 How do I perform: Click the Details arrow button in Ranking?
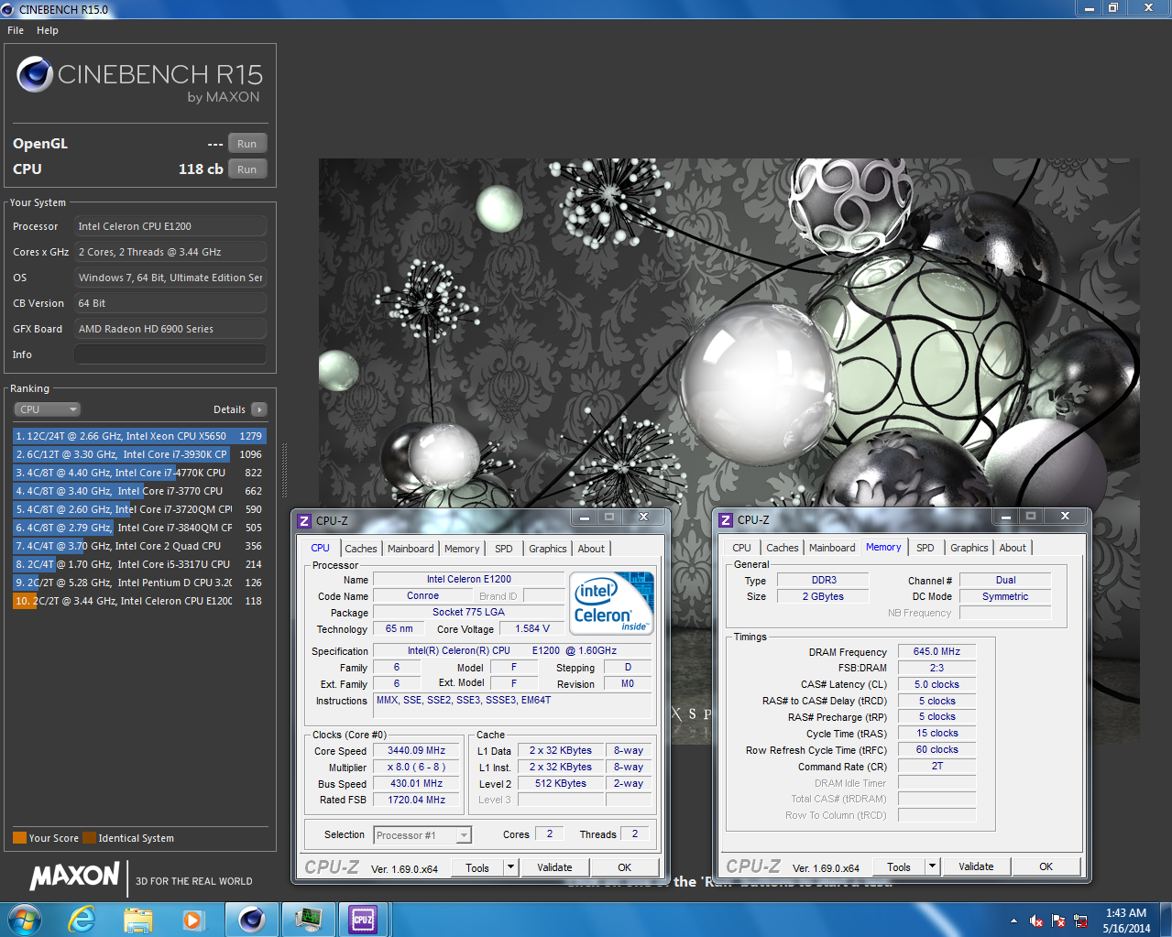tap(259, 409)
